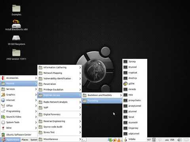
Task: Open Ubuntu Software Center
Action: tap(19, 135)
